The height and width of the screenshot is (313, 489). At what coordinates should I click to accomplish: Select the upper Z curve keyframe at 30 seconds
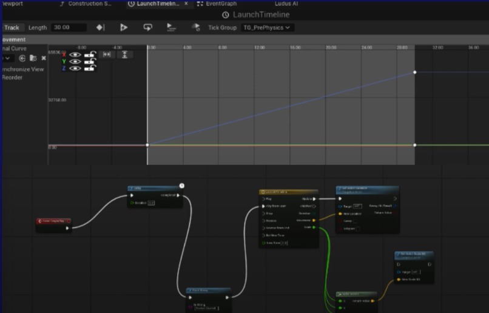pos(415,72)
